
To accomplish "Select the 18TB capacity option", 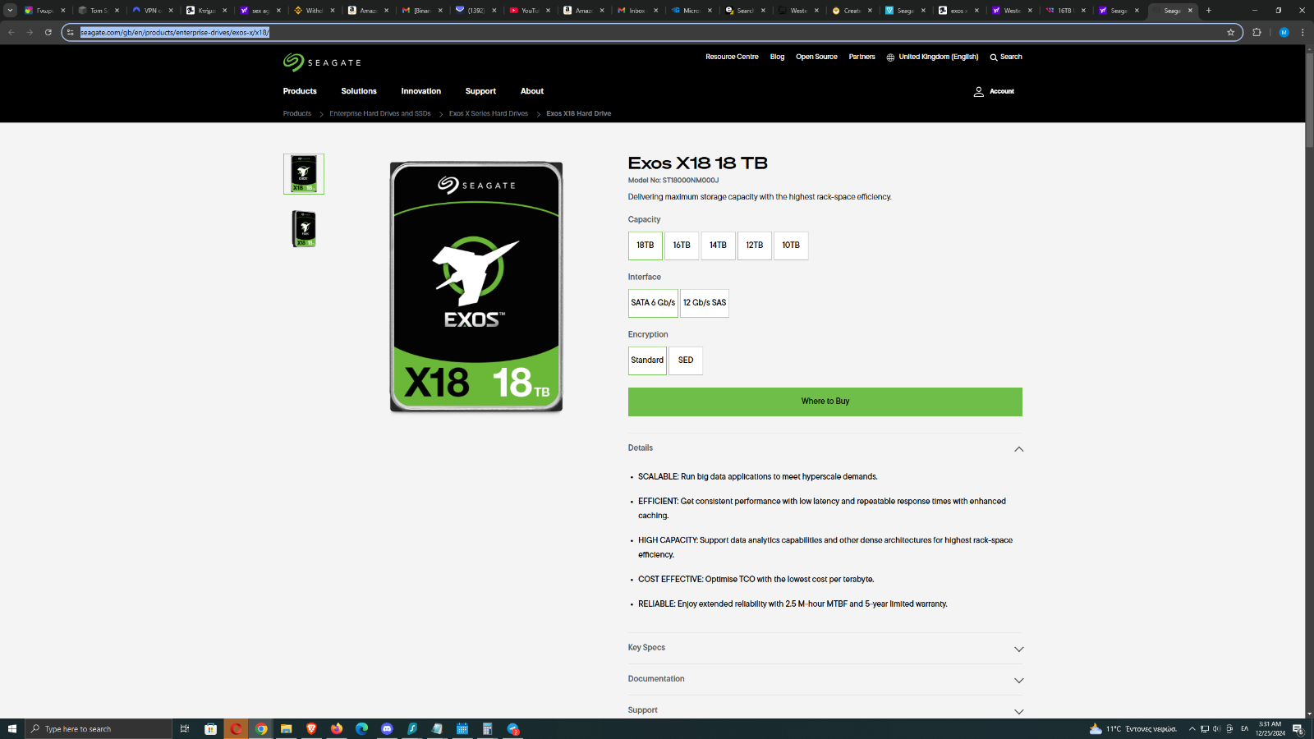I will (x=646, y=246).
